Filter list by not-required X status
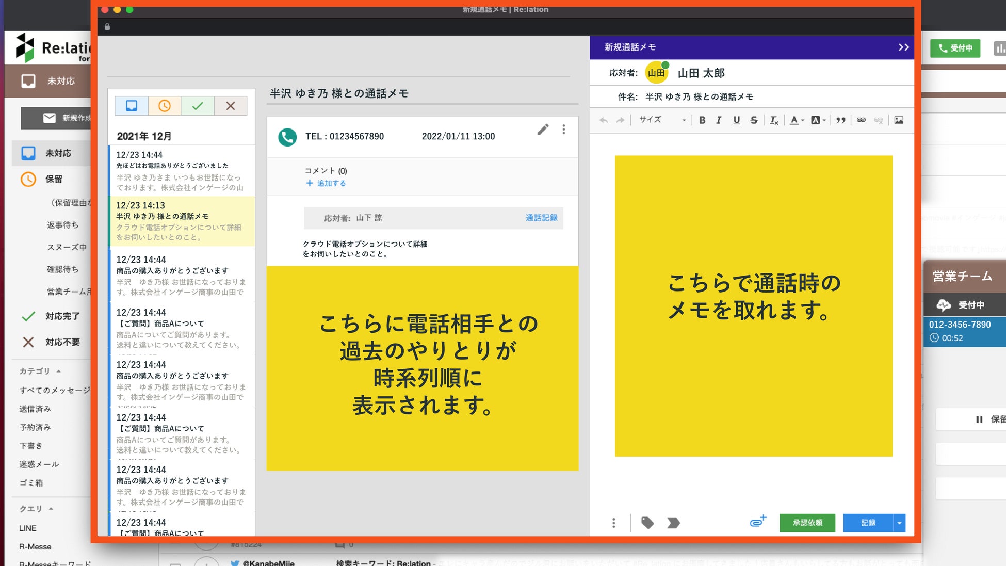The image size is (1006, 566). click(231, 106)
